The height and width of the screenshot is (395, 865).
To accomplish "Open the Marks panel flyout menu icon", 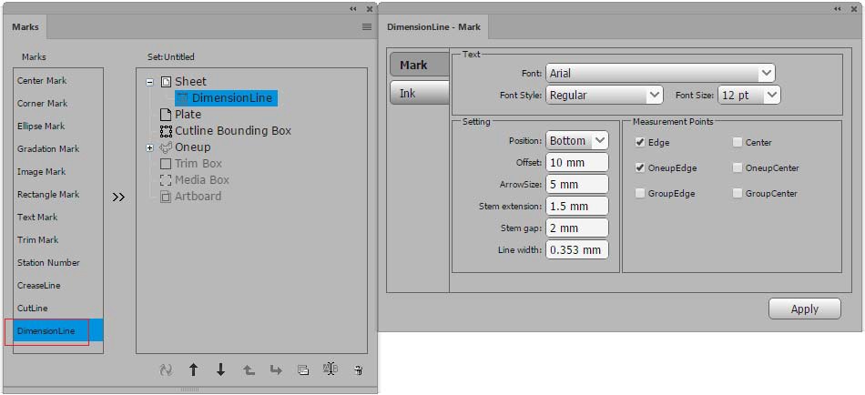I will click(367, 26).
